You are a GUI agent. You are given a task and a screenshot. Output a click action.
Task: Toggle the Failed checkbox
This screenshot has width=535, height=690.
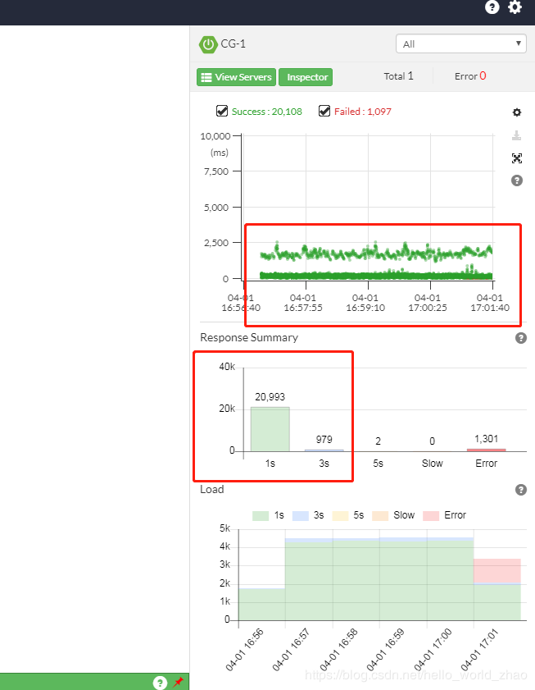click(324, 111)
